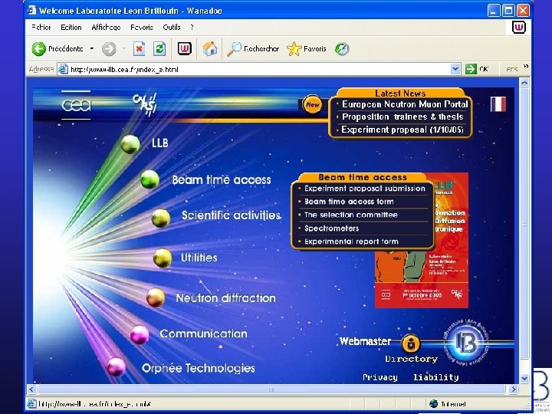Click the pink sphere beside Communication
Viewport: 552px width, 414px height.
click(x=140, y=334)
